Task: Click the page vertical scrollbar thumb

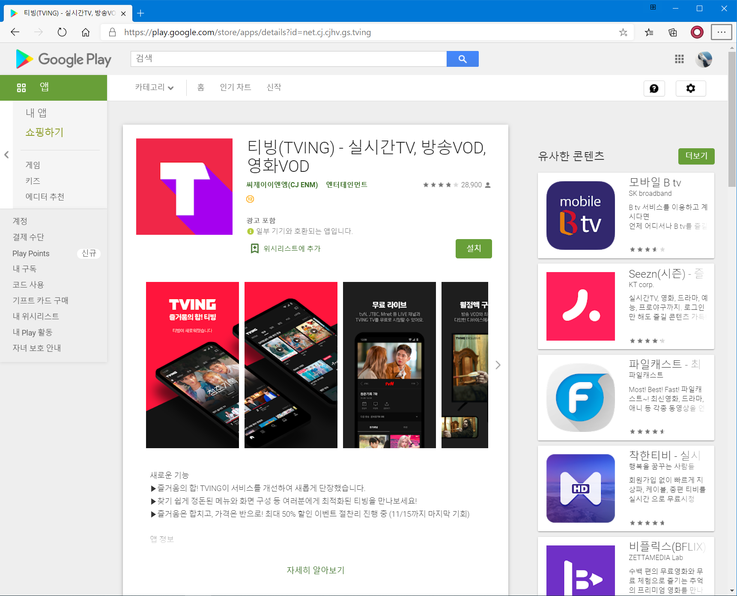Action: [x=732, y=119]
